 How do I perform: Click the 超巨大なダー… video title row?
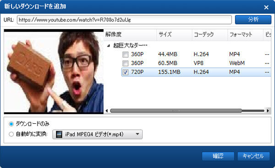pos(130,46)
